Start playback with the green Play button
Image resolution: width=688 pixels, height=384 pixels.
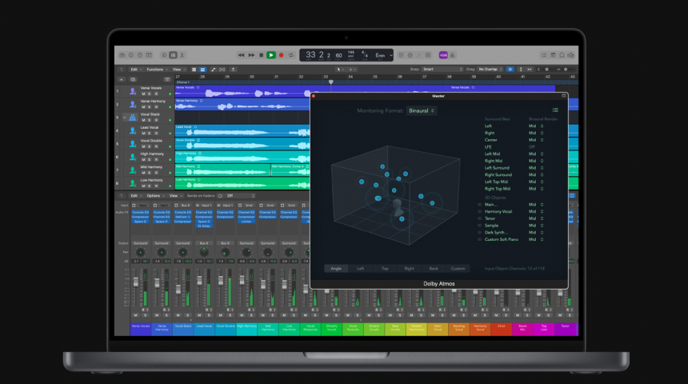point(271,55)
